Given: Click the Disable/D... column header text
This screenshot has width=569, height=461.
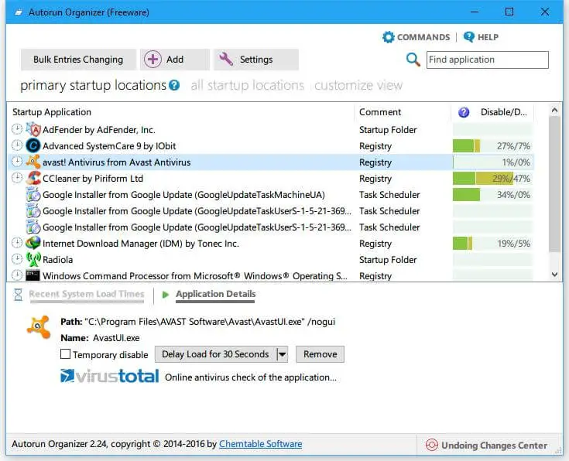Looking at the screenshot, I should (504, 112).
